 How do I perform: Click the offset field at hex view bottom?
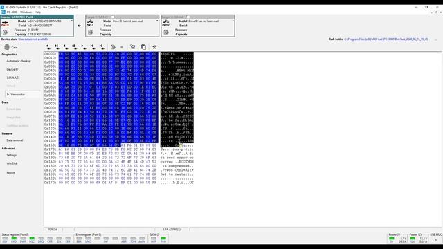click(53, 229)
